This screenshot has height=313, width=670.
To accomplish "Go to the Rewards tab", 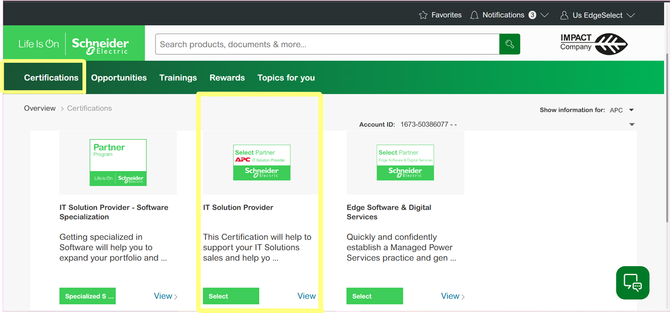I will pyautogui.click(x=227, y=78).
